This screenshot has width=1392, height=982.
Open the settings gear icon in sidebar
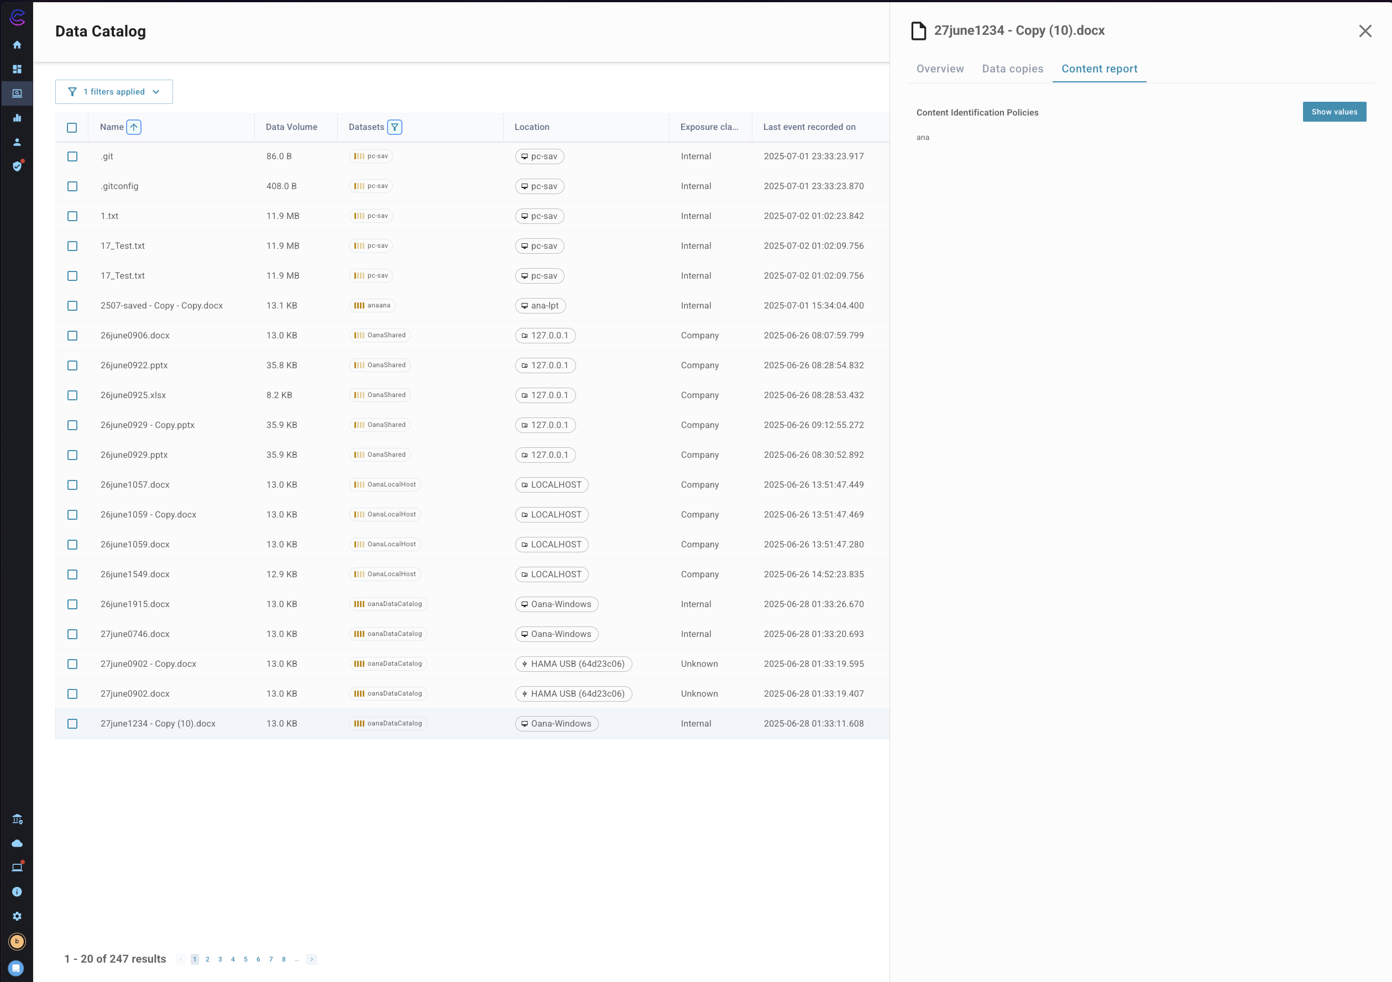coord(17,916)
